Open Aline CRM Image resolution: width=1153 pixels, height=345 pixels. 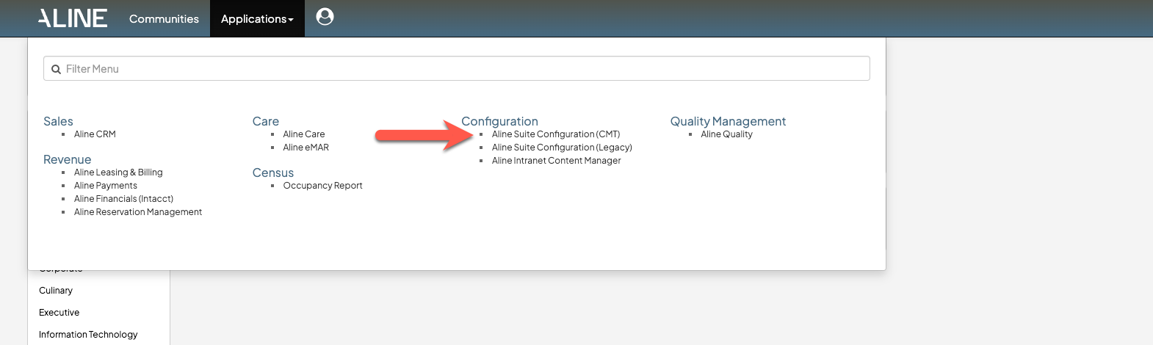95,134
